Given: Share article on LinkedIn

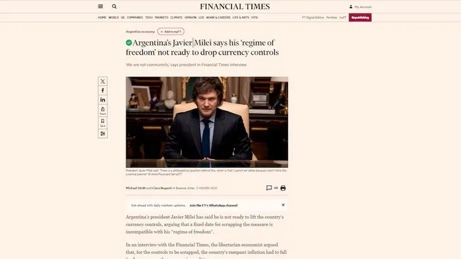Looking at the screenshot, I should (x=102, y=100).
